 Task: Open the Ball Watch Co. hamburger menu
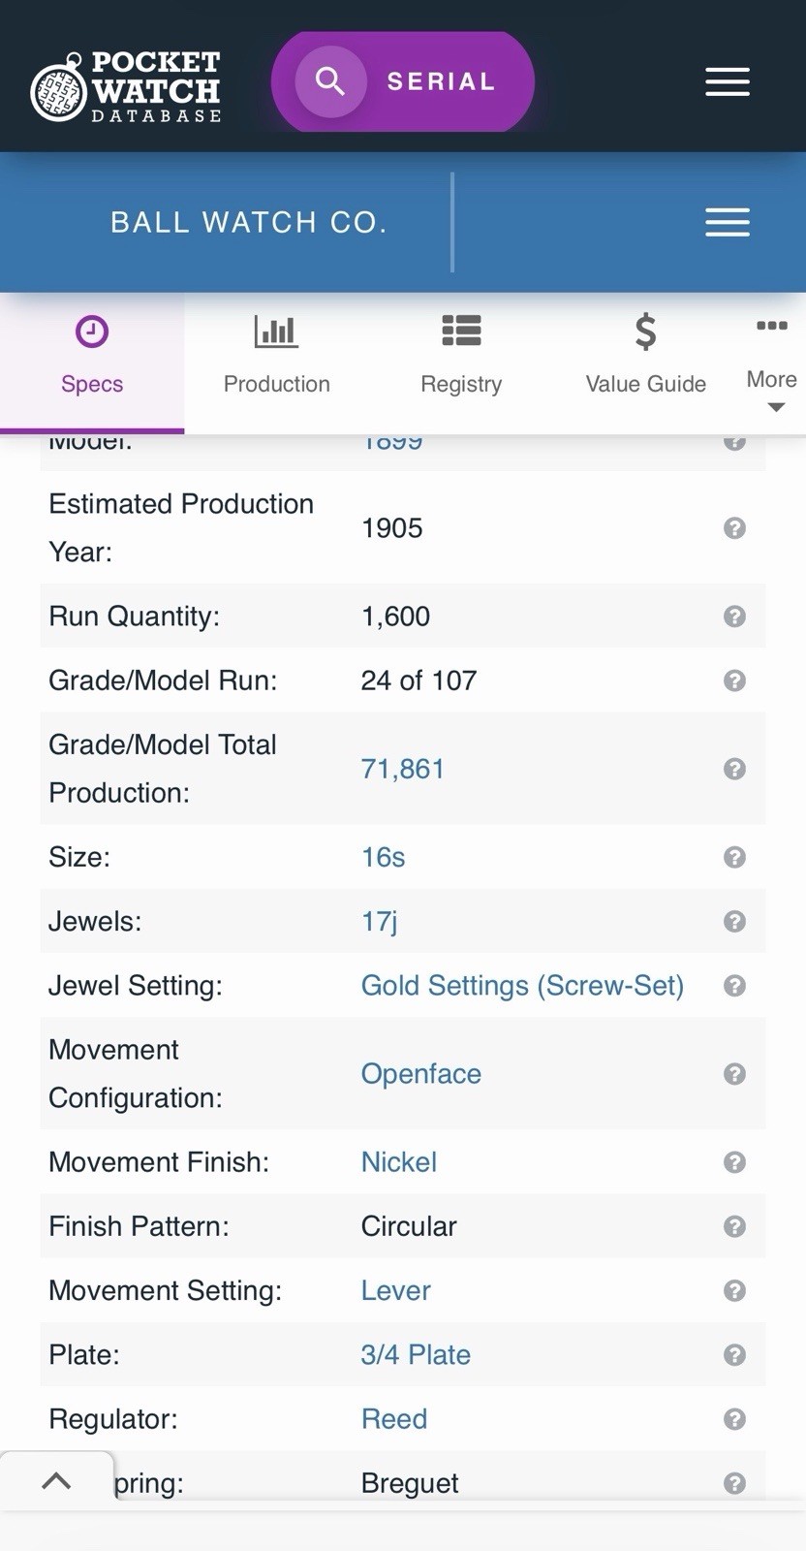coord(728,222)
